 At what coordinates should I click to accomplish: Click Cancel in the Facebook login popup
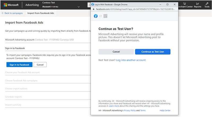tap(116, 52)
